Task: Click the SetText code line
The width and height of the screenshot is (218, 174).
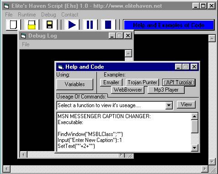Action: tap(76, 146)
